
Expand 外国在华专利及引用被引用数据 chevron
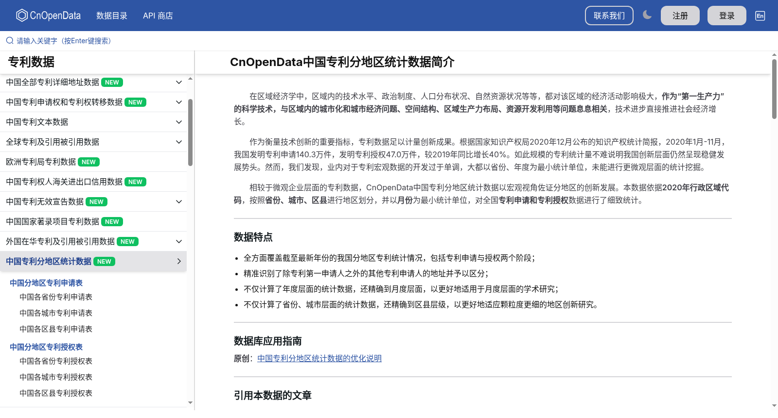tap(179, 242)
